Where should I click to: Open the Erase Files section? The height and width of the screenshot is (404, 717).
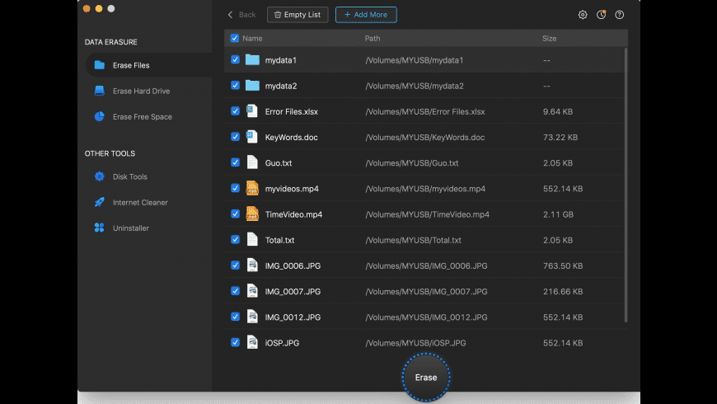tap(148, 65)
